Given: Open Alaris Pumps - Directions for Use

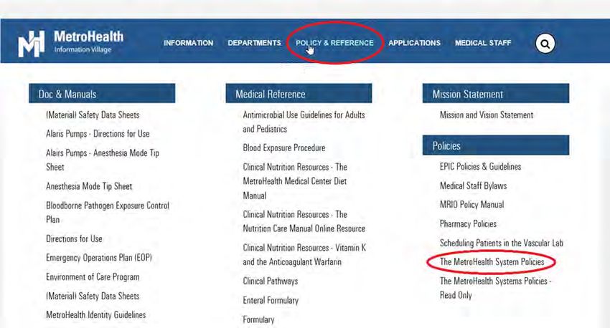Looking at the screenshot, I should point(98,134).
